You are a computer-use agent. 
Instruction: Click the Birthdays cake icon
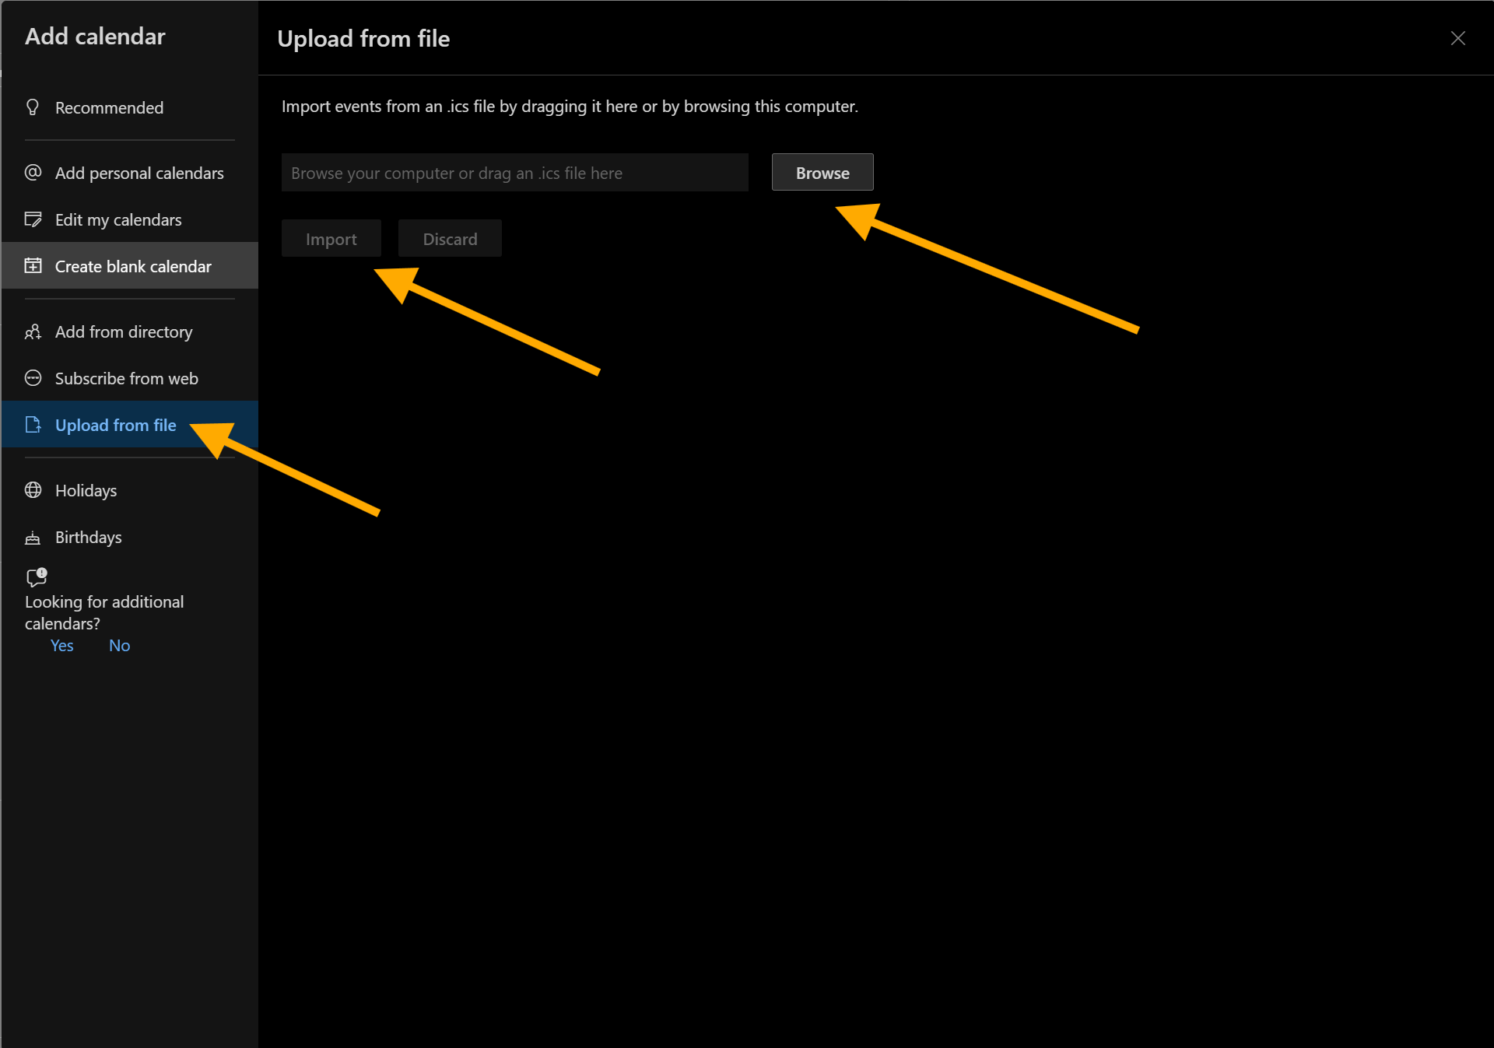[33, 537]
